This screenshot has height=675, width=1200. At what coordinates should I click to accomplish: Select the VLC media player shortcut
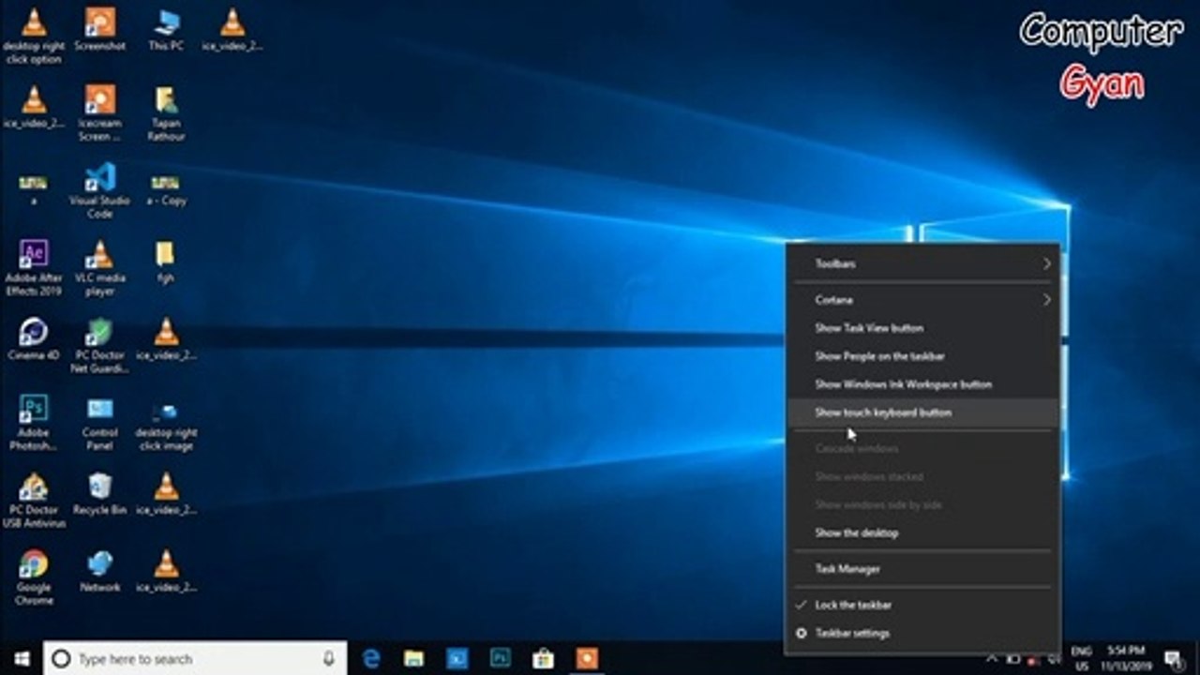(100, 268)
